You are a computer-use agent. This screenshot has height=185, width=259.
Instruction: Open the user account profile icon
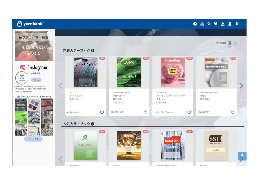tap(230, 24)
